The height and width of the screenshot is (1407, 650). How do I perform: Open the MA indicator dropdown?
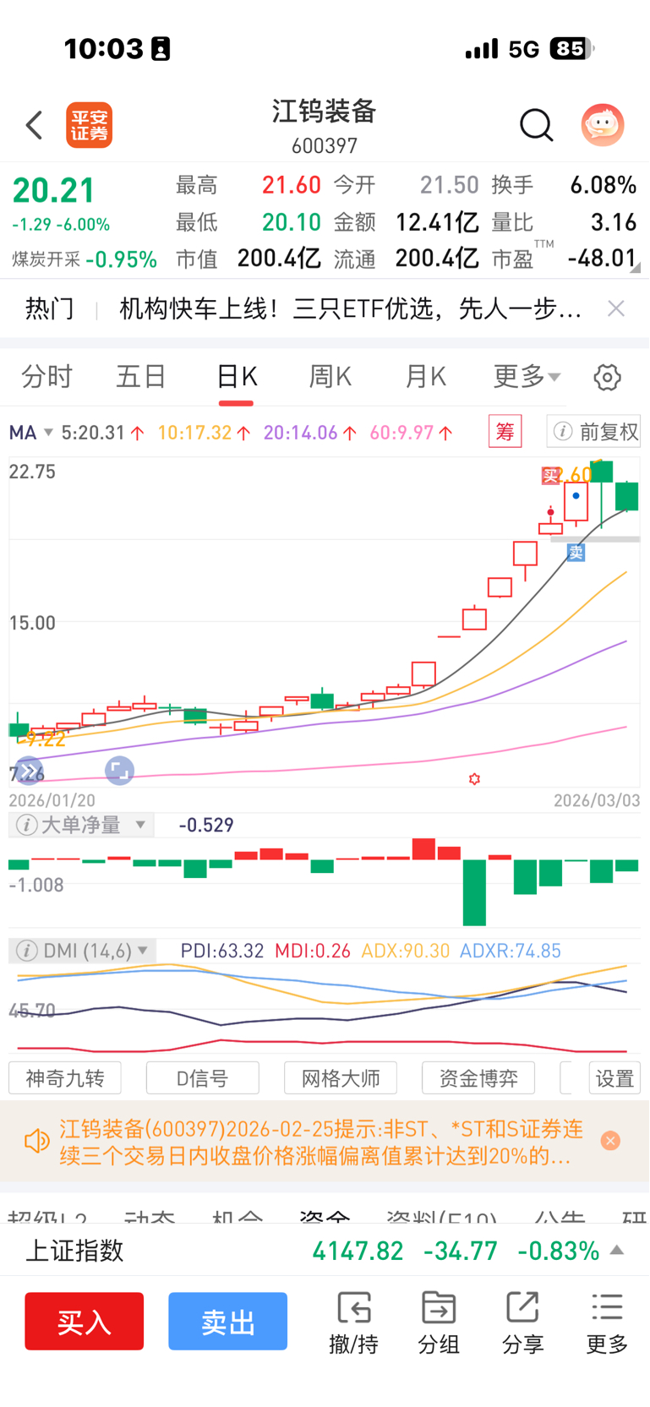(31, 433)
